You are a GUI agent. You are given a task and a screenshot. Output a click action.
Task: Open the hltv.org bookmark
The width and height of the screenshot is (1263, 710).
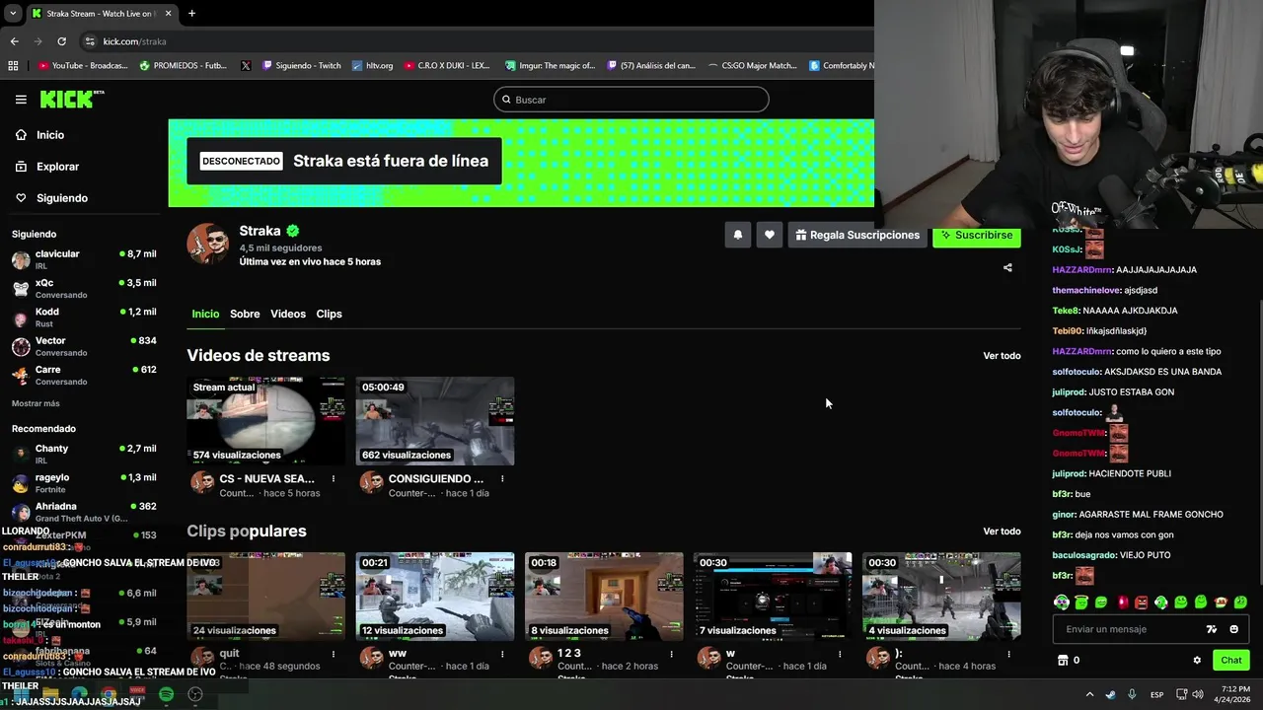pyautogui.click(x=372, y=66)
